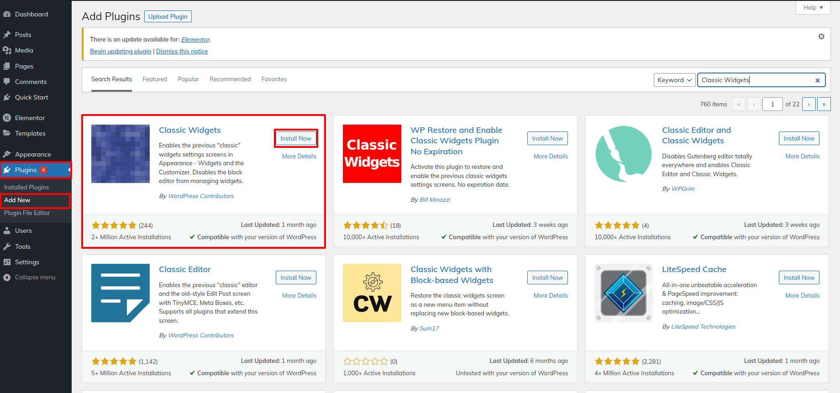The height and width of the screenshot is (393, 840).
Task: Open the LiteSpeed Cache plugin thumbnail
Action: 623,293
